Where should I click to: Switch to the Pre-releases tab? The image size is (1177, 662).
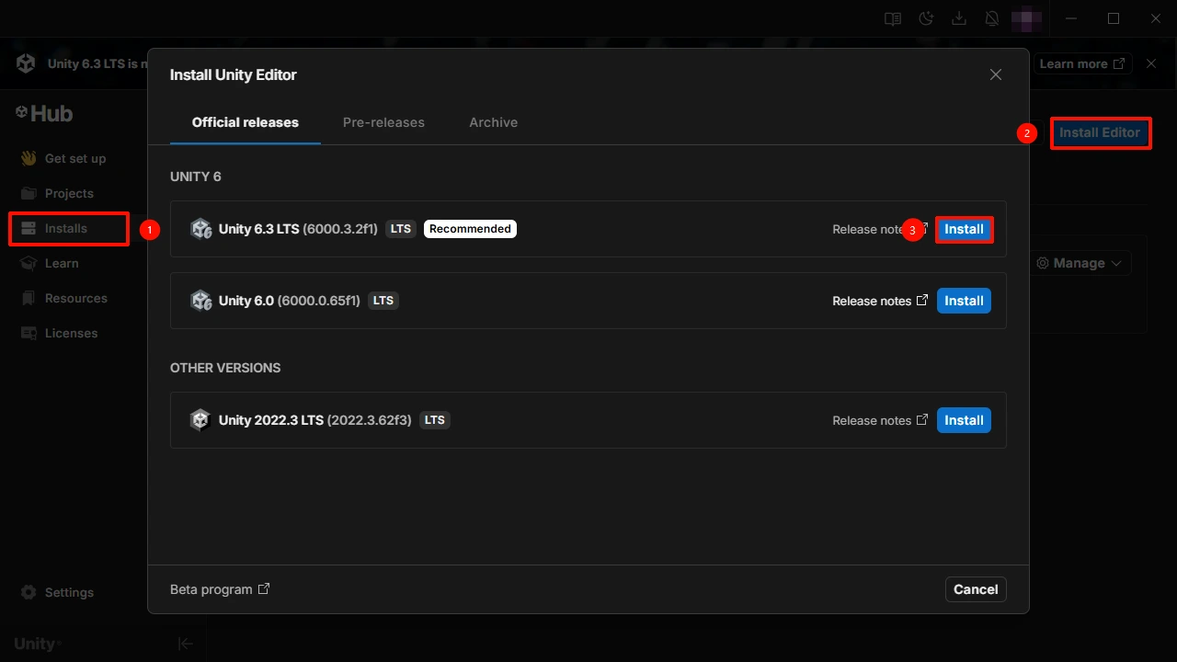pyautogui.click(x=383, y=122)
